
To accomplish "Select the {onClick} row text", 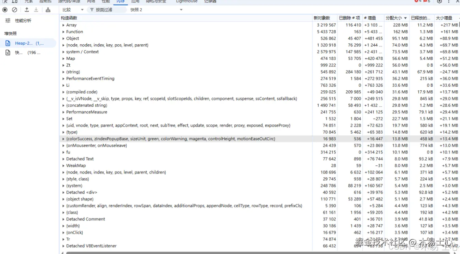I will coord(75,233).
